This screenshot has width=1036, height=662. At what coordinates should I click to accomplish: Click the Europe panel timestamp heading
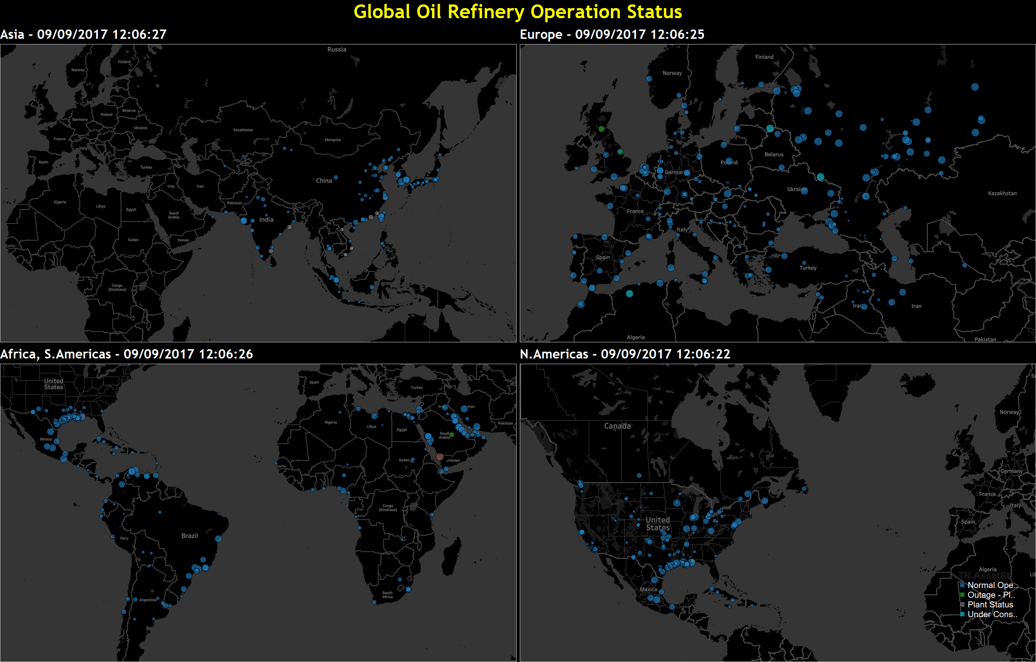click(x=612, y=34)
